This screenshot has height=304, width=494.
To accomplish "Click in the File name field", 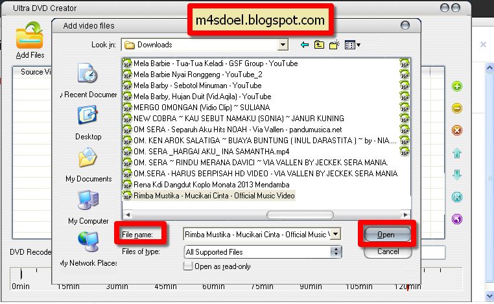I will pyautogui.click(x=257, y=235).
